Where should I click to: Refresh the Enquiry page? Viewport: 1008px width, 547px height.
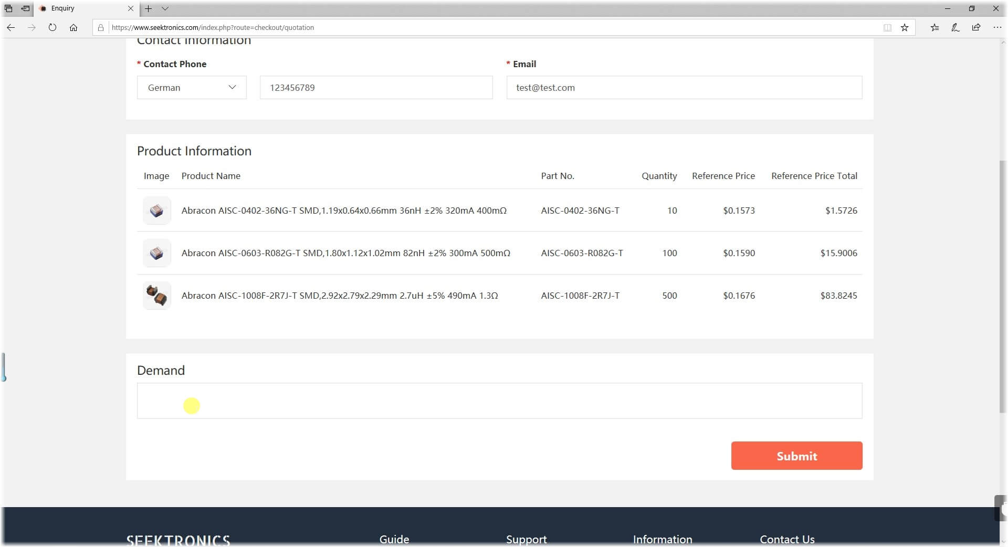click(52, 27)
